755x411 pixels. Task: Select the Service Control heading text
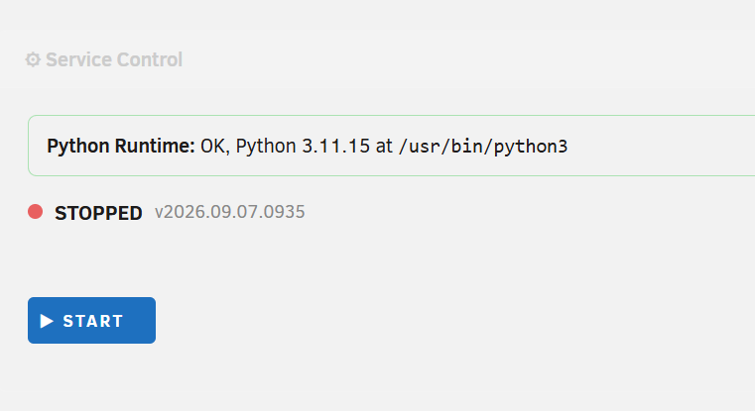click(x=114, y=59)
